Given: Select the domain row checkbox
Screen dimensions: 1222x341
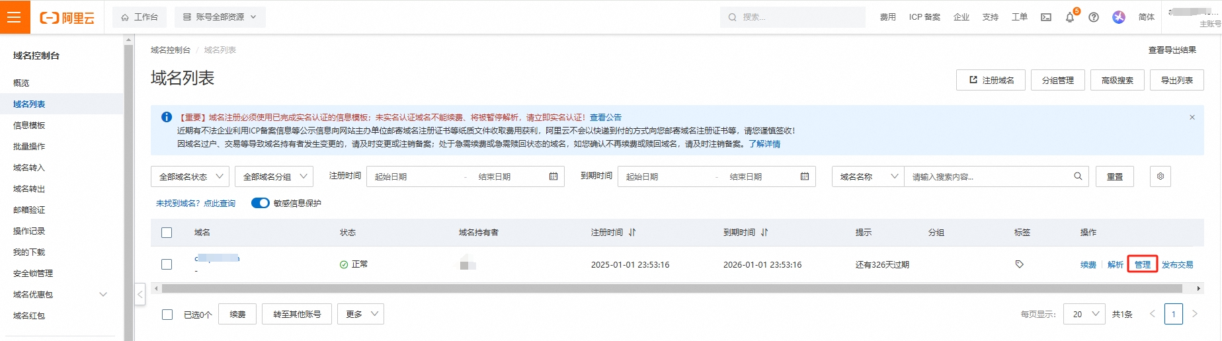Looking at the screenshot, I should click(167, 264).
